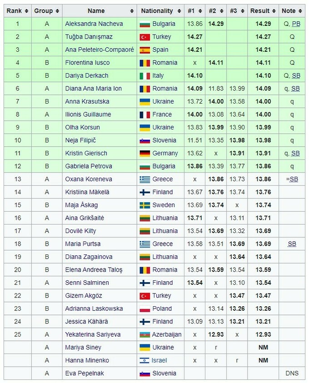Viewport: 309px width, 383px height.
Task: Click France flag in Ilionis Guillaume row
Action: pyautogui.click(x=145, y=114)
